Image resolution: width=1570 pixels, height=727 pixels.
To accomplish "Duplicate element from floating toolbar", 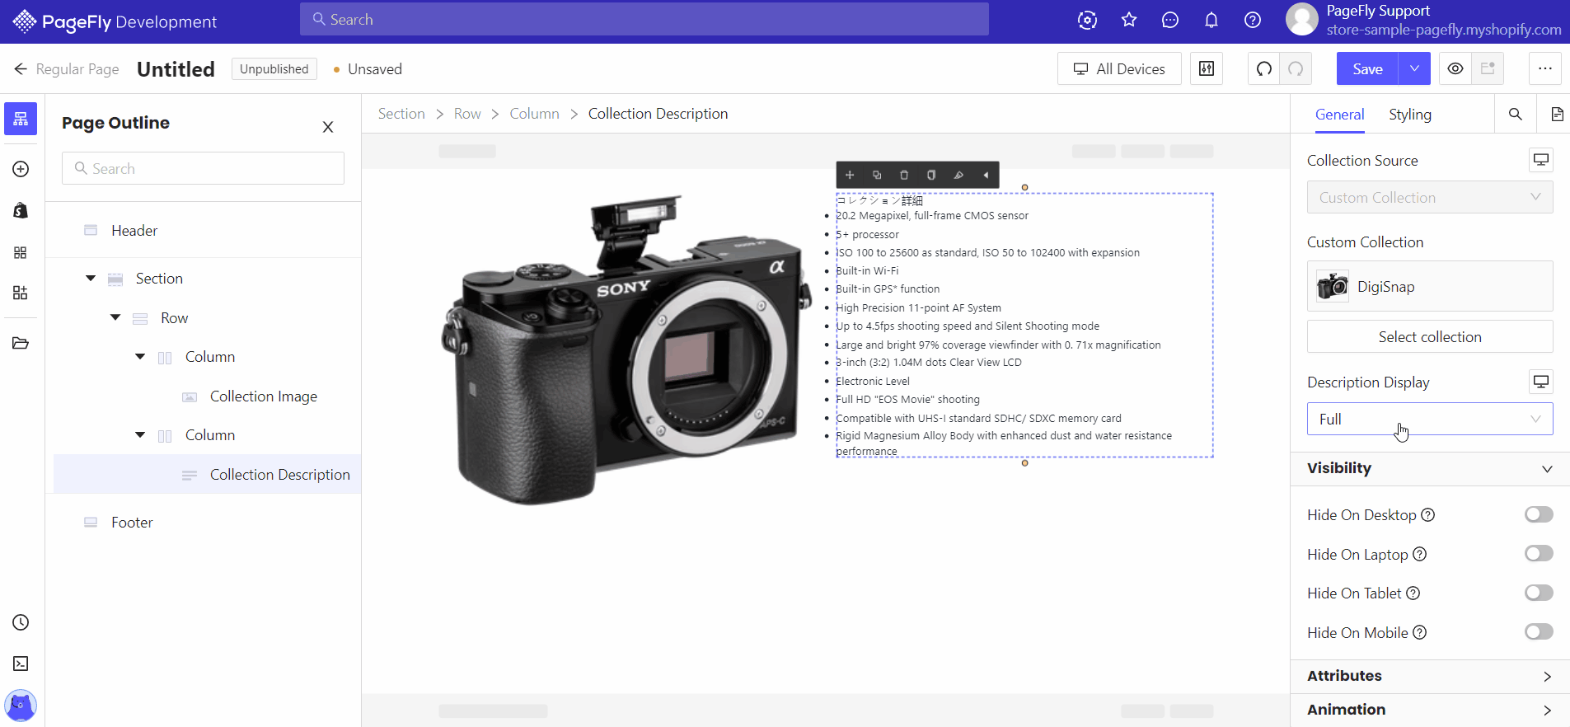I will coord(877,175).
